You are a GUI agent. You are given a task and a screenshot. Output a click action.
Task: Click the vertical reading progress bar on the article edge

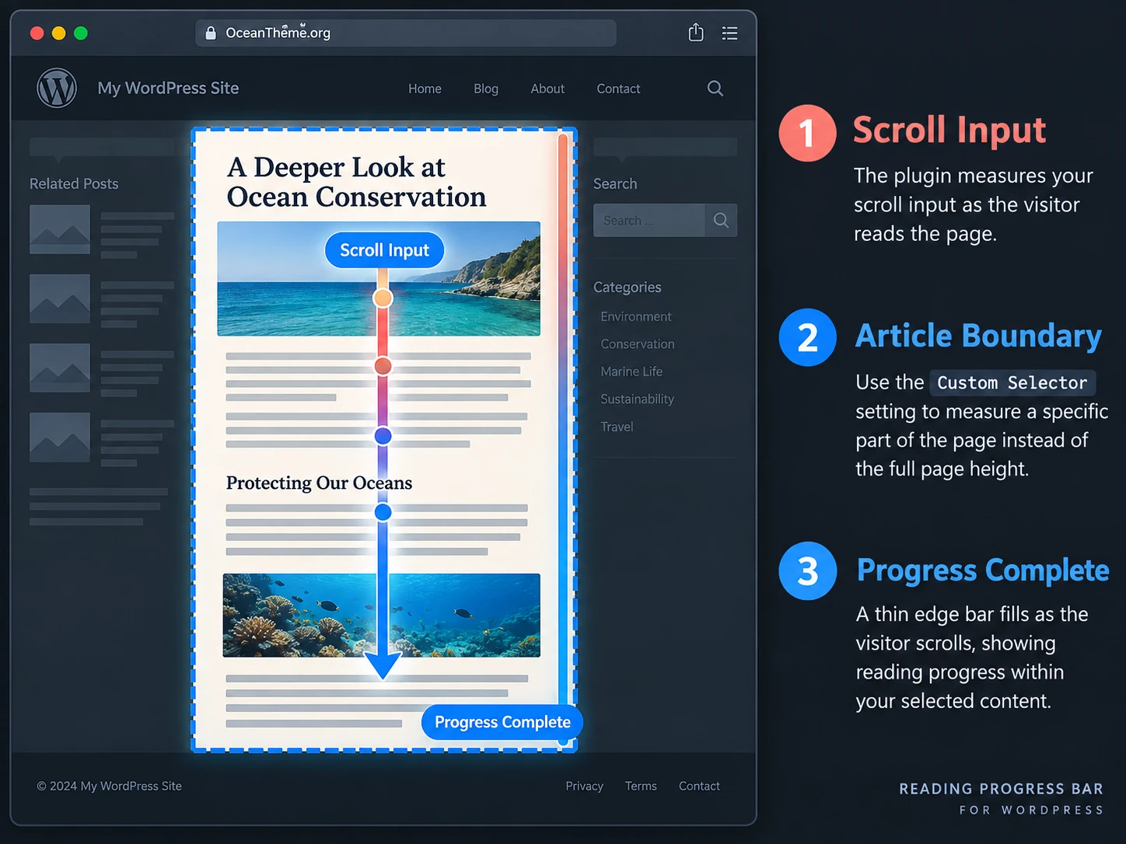tap(563, 439)
